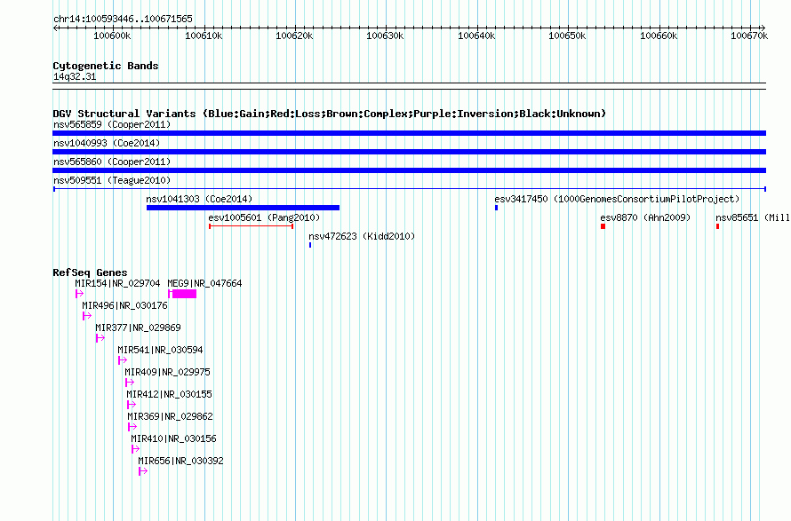
Task: Click the esv8870 red loss marker
Action: 603,226
